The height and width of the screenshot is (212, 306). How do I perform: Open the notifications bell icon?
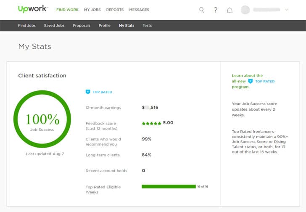coord(229,10)
